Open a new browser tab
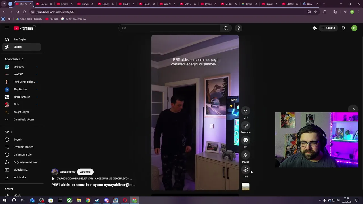 (324, 4)
